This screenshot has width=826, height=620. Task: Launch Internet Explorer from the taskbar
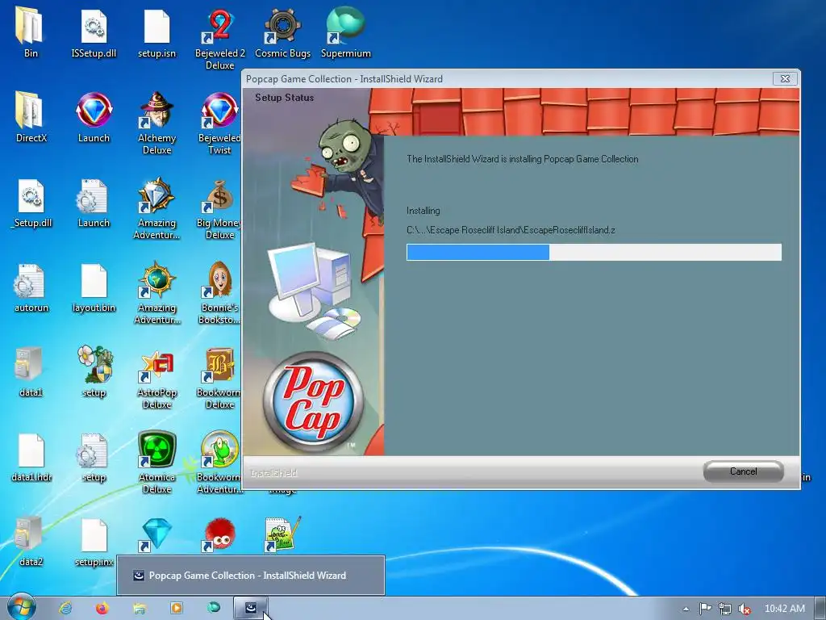pos(65,608)
